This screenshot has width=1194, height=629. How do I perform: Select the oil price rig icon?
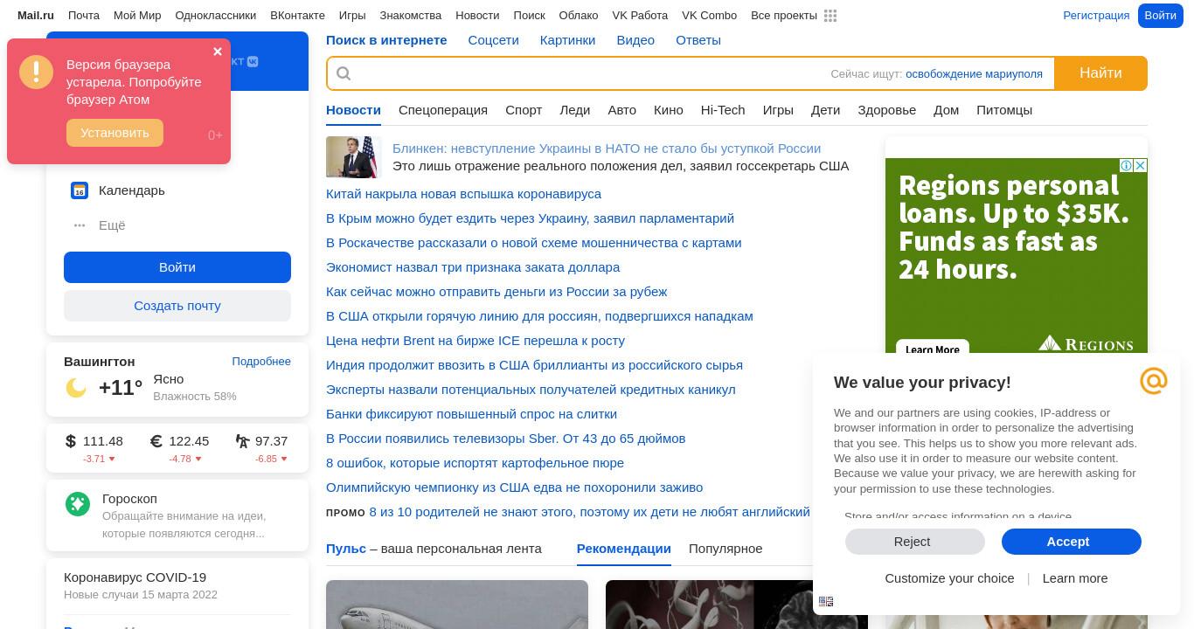pyautogui.click(x=242, y=441)
